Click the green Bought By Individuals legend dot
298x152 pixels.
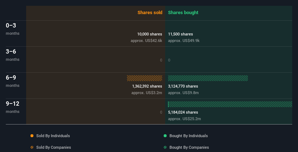165,136
